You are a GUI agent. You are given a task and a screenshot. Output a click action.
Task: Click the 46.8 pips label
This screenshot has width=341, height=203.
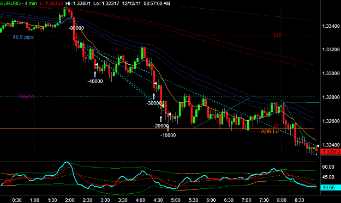(23, 37)
